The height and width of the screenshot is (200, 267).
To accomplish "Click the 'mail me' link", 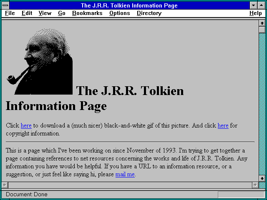I will pyautogui.click(x=125, y=174).
